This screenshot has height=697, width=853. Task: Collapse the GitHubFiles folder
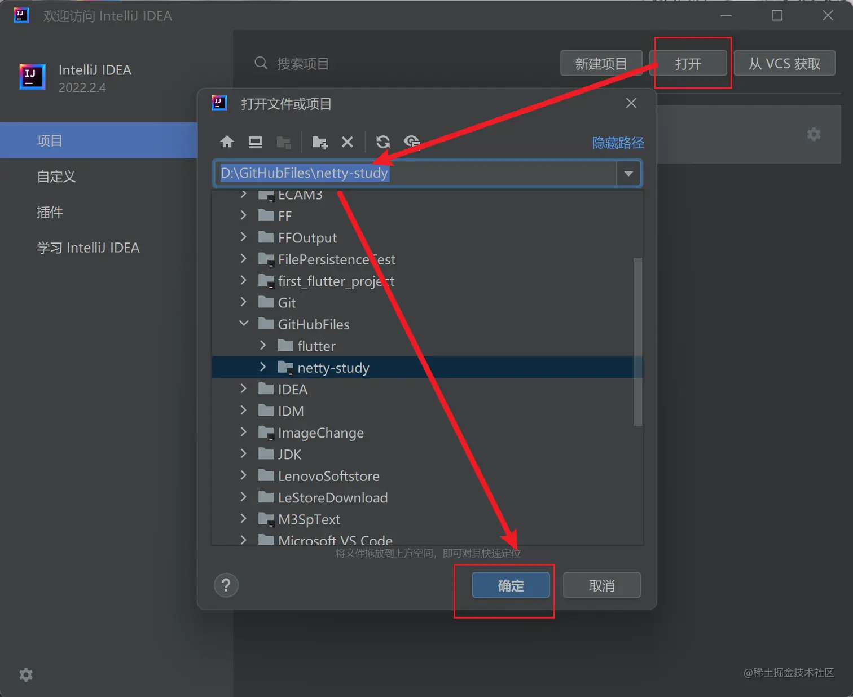point(244,324)
